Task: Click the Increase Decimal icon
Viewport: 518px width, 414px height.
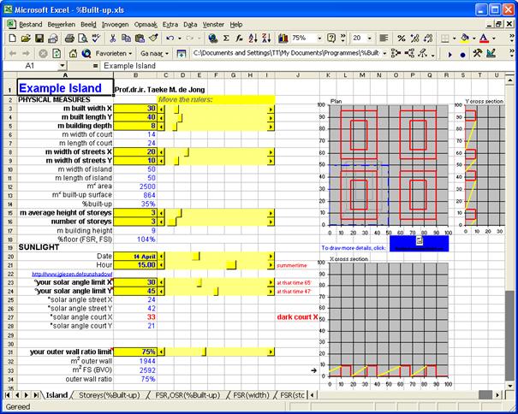Action: click(x=415, y=38)
